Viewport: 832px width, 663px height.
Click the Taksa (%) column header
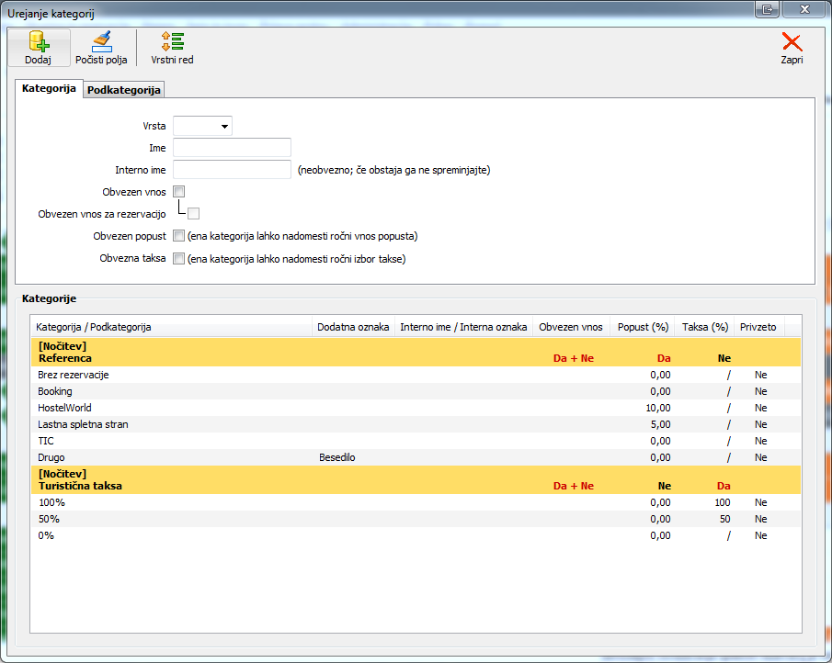coord(704,327)
